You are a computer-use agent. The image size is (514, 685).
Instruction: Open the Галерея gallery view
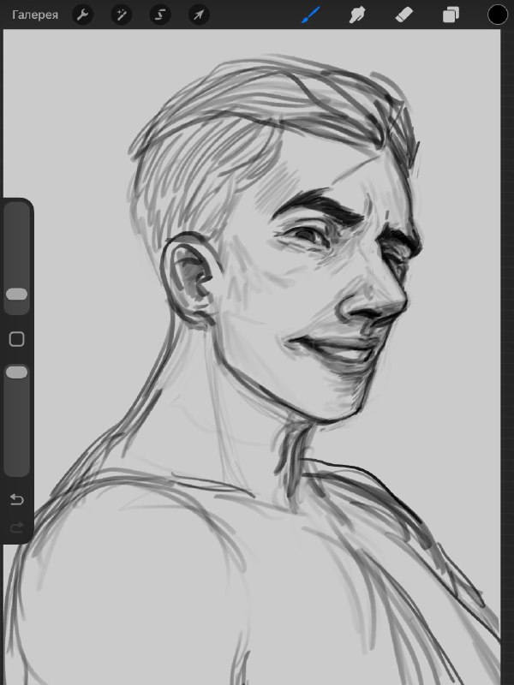pos(35,15)
